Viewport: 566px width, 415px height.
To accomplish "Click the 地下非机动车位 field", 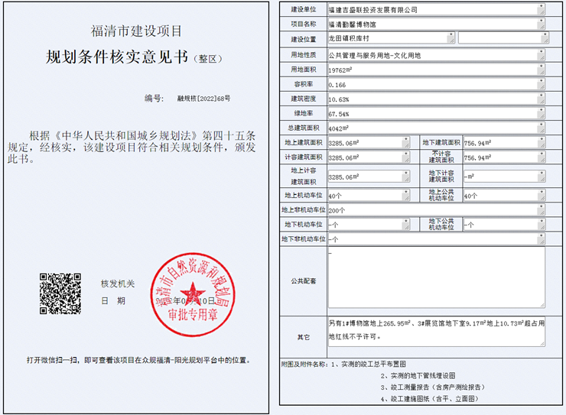I will tap(436, 239).
